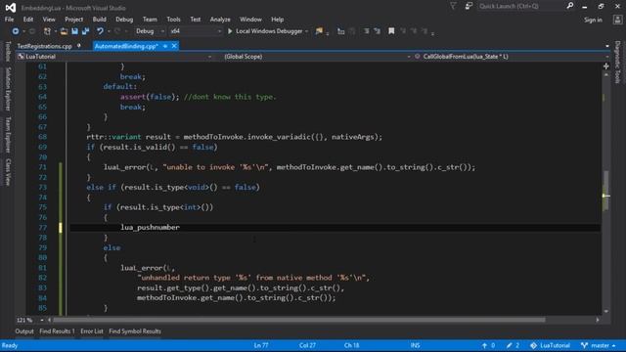This screenshot has width=626, height=352.
Task: Expand the Diagnostic Tools side tab
Action: 617,62
